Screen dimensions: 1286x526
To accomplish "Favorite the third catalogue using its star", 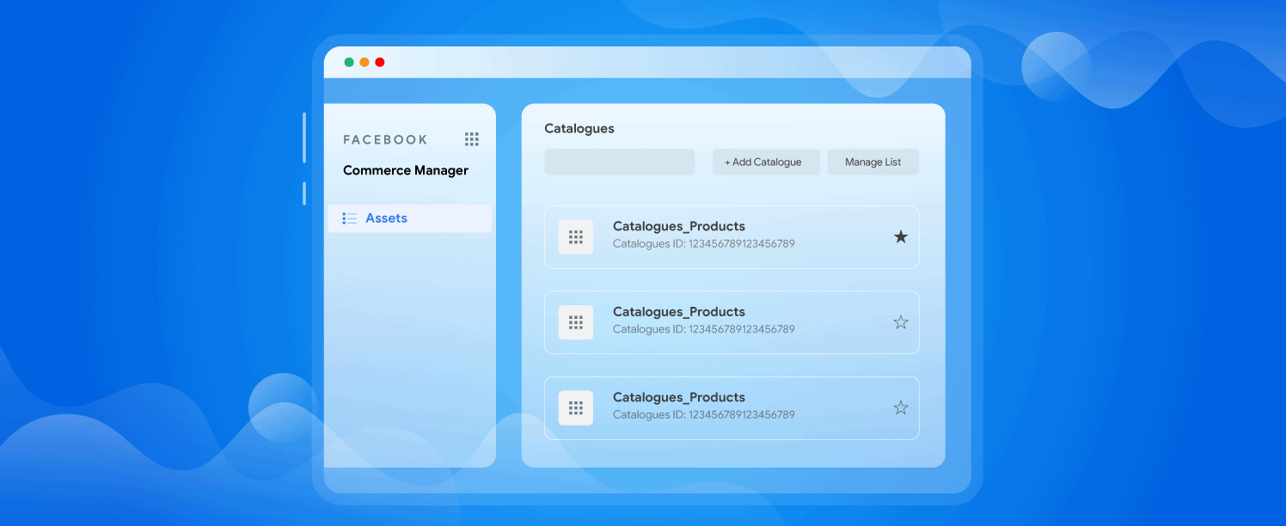I will click(900, 407).
